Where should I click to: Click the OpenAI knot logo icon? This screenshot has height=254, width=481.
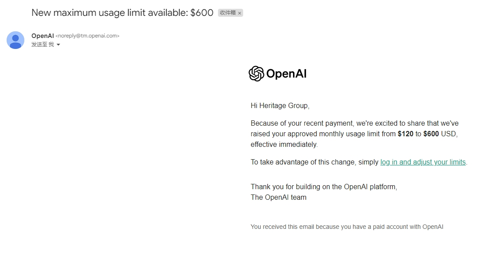tap(256, 74)
